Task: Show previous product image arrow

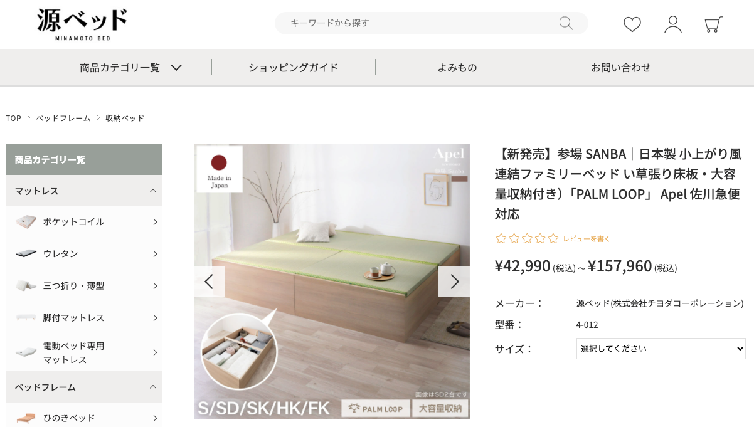Action: [x=210, y=282]
